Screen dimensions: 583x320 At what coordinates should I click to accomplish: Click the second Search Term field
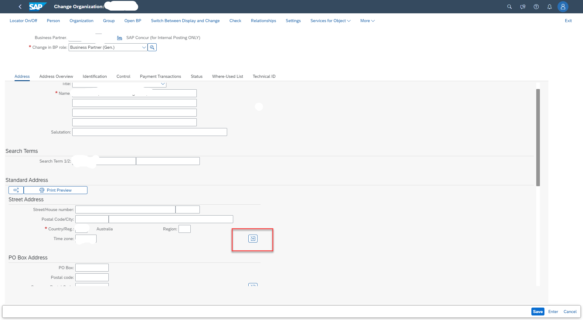[x=168, y=161]
